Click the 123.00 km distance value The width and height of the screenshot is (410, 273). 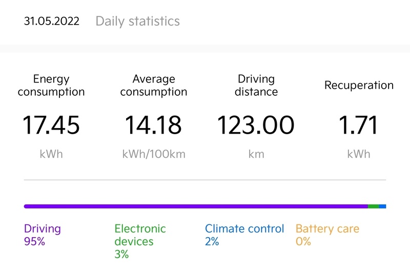tap(256, 125)
